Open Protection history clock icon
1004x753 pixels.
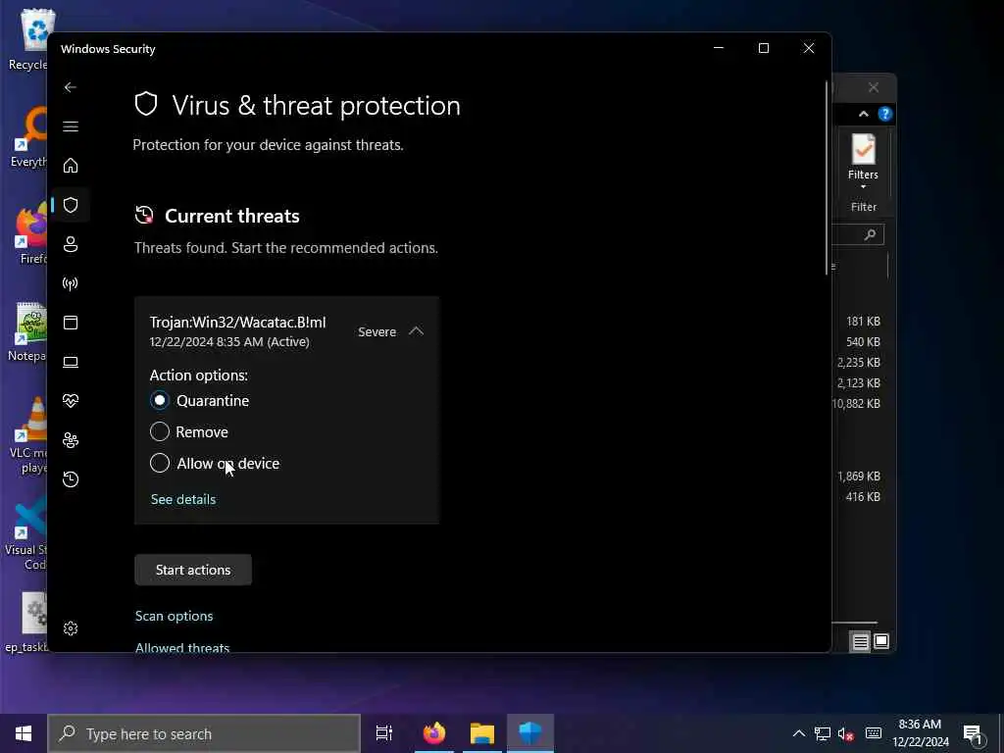pos(71,478)
